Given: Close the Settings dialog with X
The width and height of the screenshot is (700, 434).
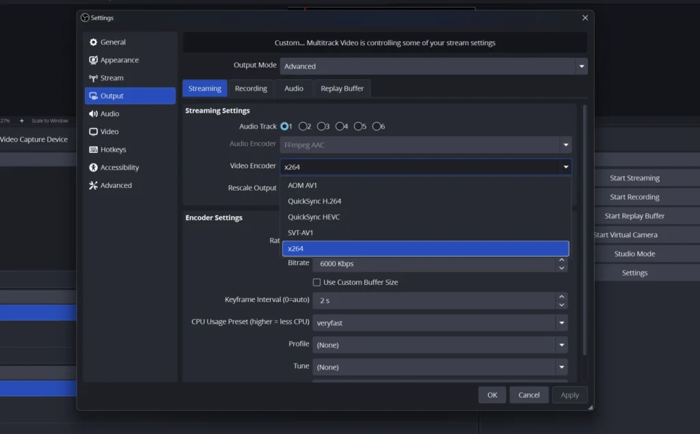Looking at the screenshot, I should [x=585, y=18].
